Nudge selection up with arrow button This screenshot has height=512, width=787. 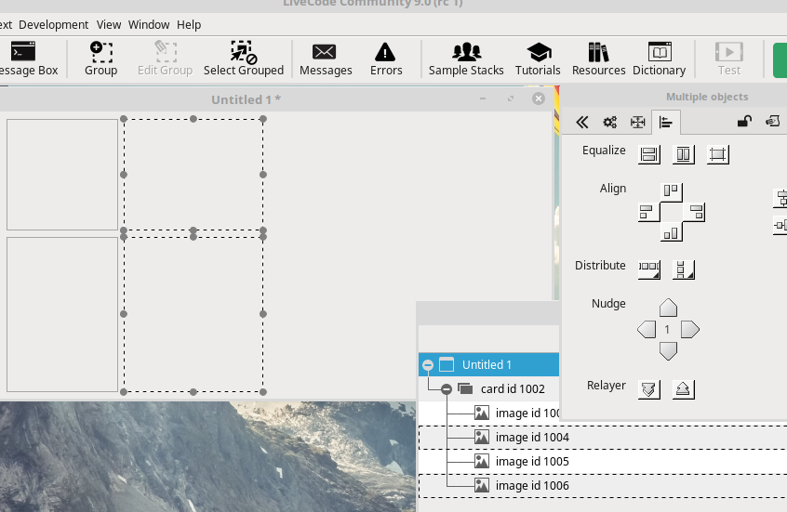[x=668, y=309]
